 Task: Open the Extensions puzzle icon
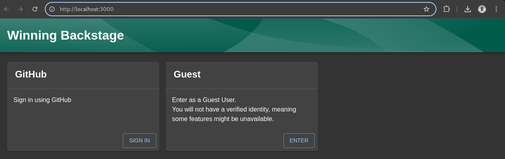446,9
